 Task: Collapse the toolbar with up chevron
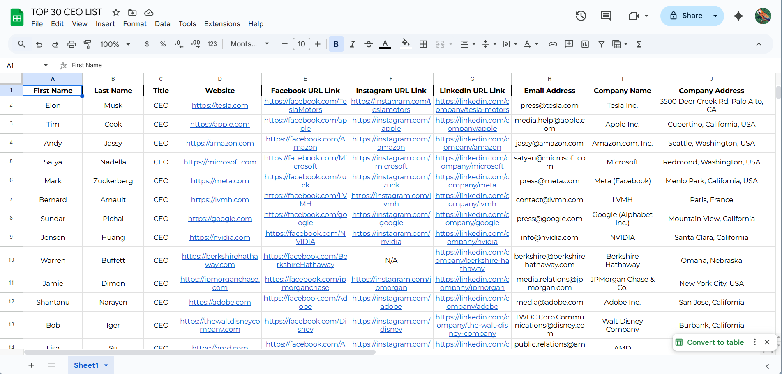click(x=759, y=44)
